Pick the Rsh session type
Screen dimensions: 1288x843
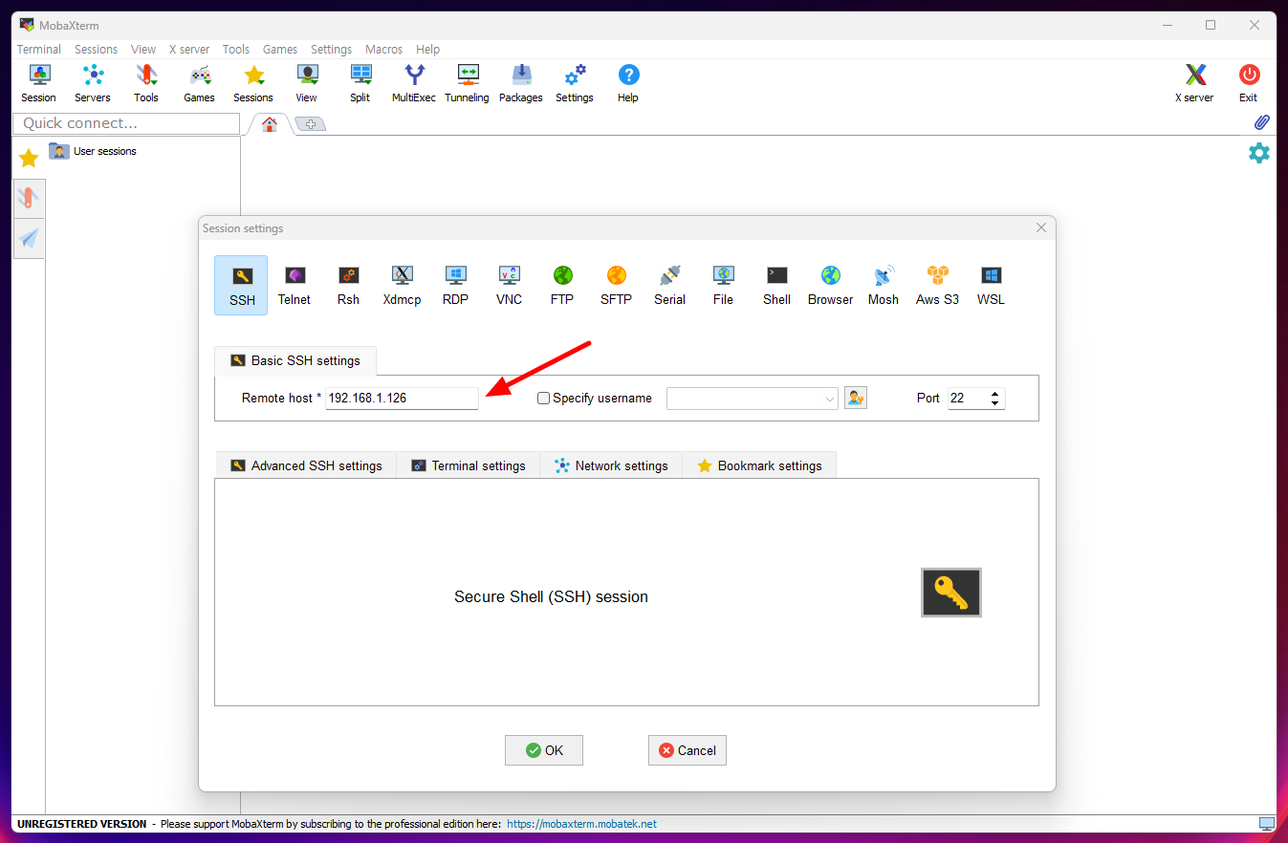348,285
